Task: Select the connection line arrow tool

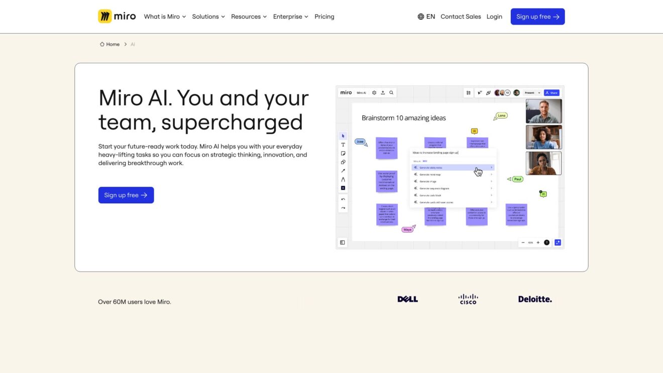Action: click(x=343, y=171)
